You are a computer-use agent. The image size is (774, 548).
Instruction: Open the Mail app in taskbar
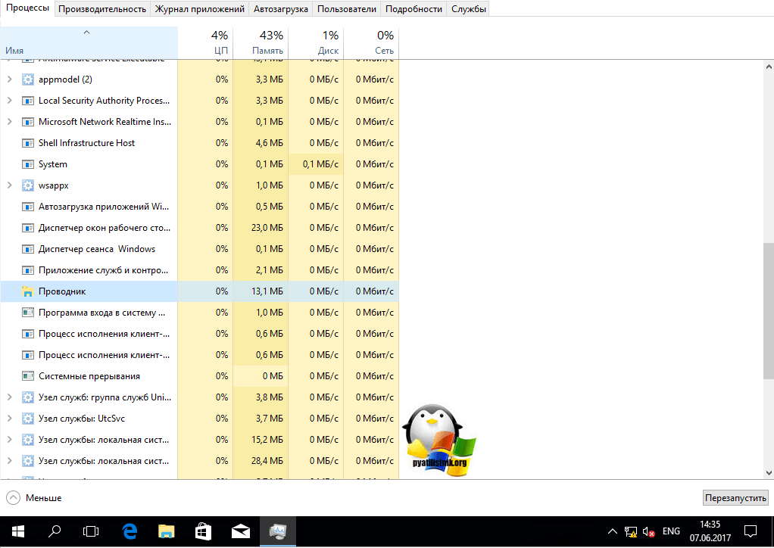[x=240, y=531]
